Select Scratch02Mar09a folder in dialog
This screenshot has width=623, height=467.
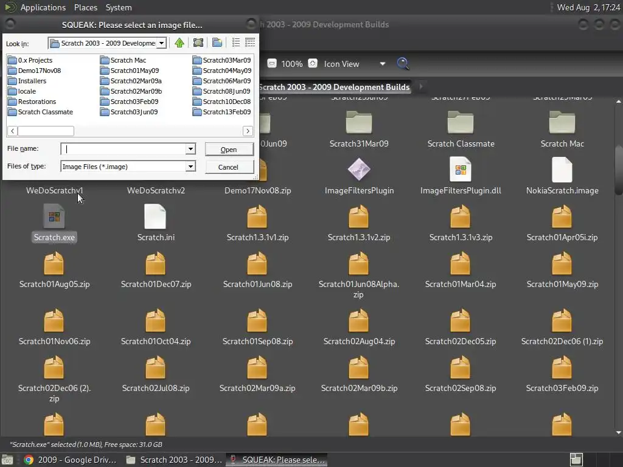[131, 81]
